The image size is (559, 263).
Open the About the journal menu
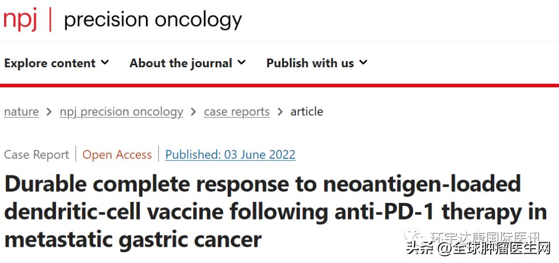(181, 63)
